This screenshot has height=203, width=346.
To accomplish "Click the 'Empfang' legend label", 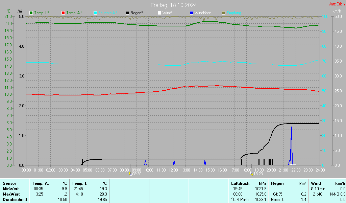I will (234, 13).
